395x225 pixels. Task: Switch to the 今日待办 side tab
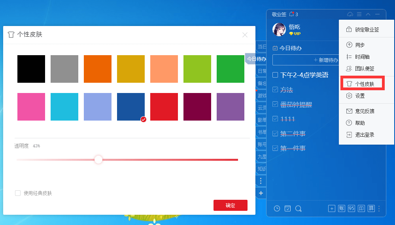coord(256,59)
